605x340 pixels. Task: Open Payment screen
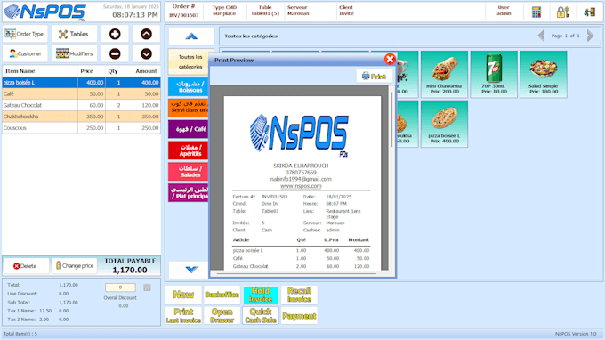click(299, 315)
